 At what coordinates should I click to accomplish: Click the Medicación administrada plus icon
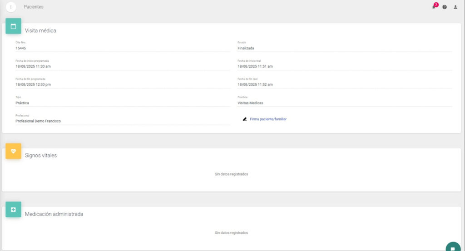[x=13, y=210]
